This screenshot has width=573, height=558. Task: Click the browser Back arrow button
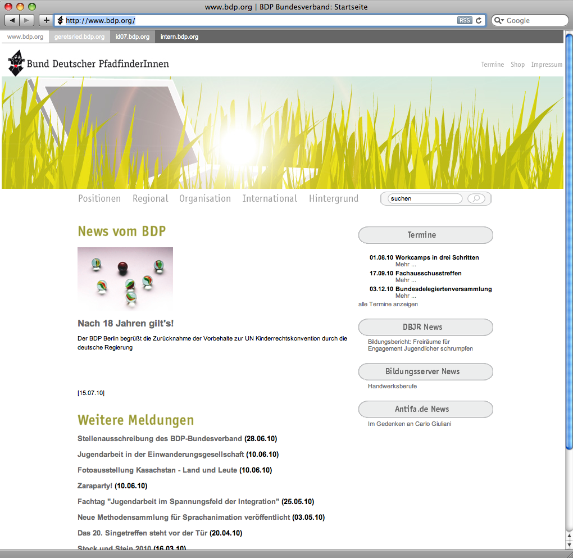tap(12, 20)
